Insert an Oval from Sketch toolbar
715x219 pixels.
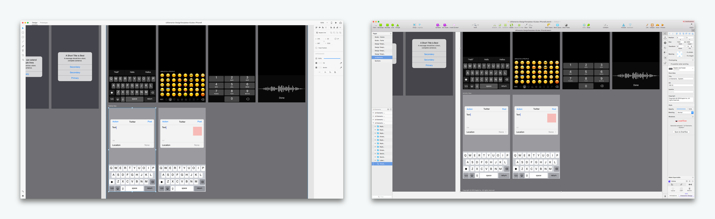(x=393, y=26)
